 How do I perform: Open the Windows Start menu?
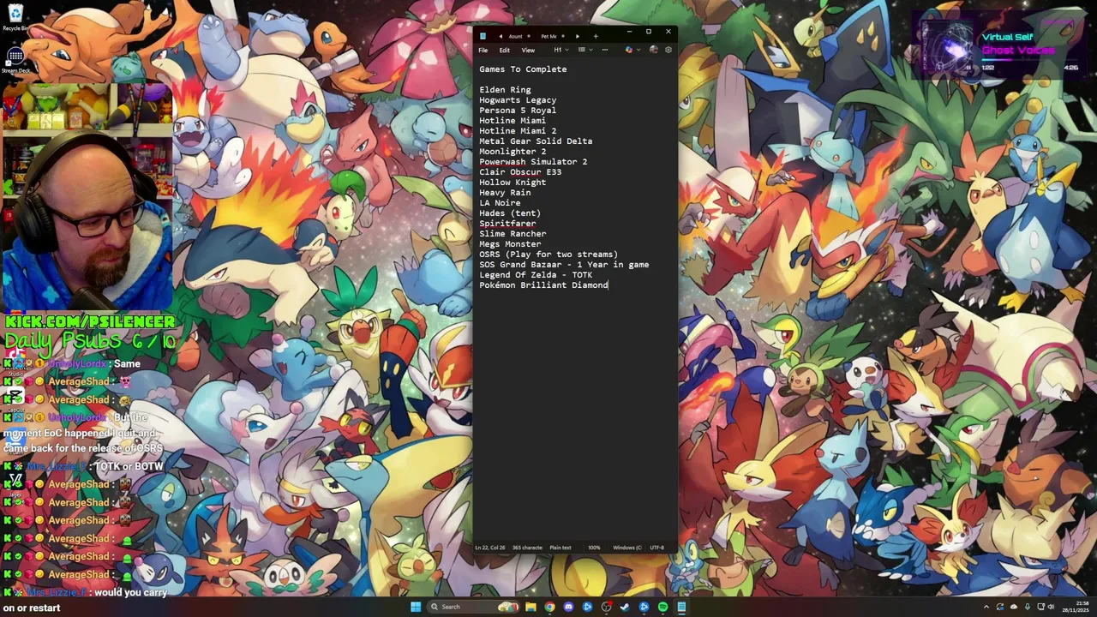(x=416, y=607)
